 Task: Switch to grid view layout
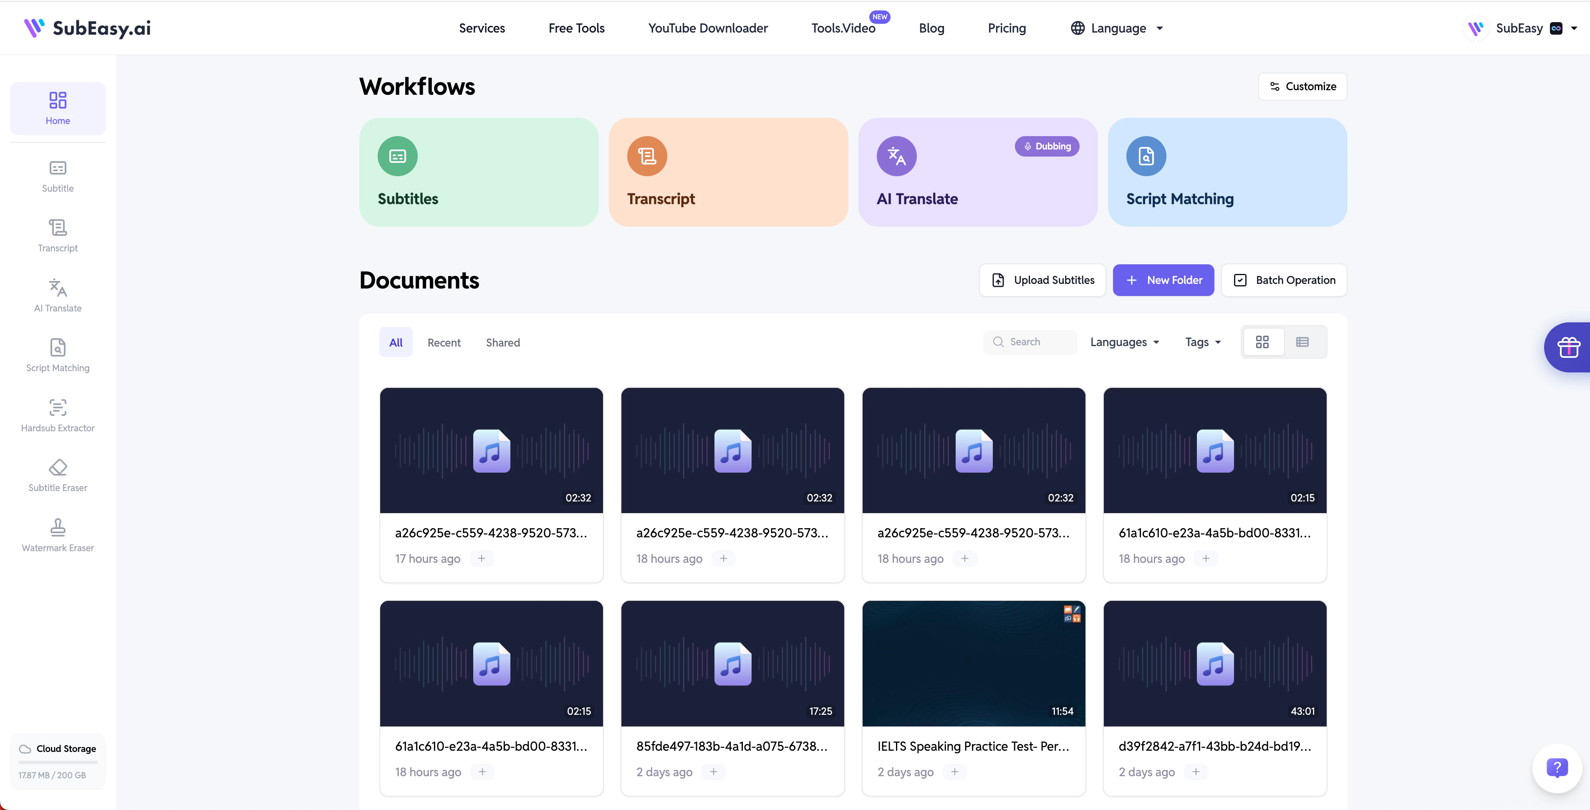tap(1262, 342)
